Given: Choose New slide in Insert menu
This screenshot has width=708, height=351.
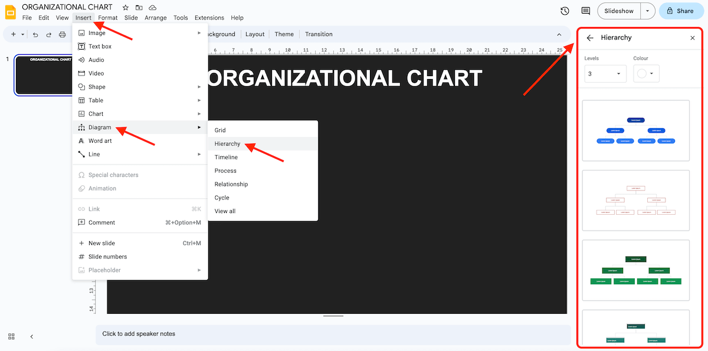Looking at the screenshot, I should click(140, 243).
